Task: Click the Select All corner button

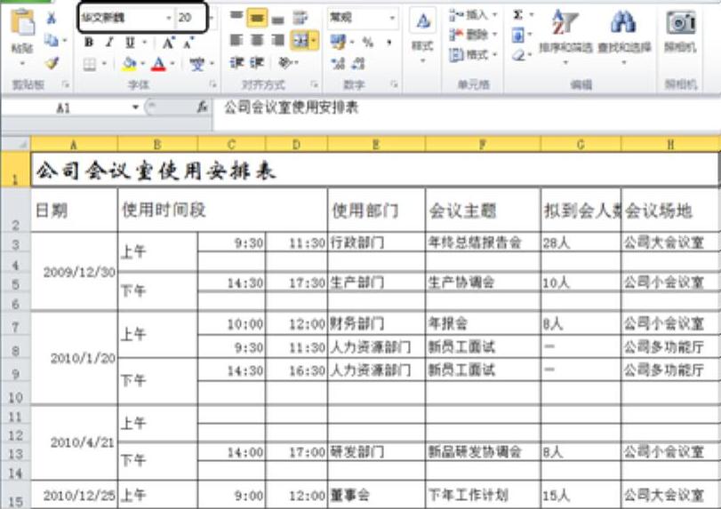Action: (16, 144)
